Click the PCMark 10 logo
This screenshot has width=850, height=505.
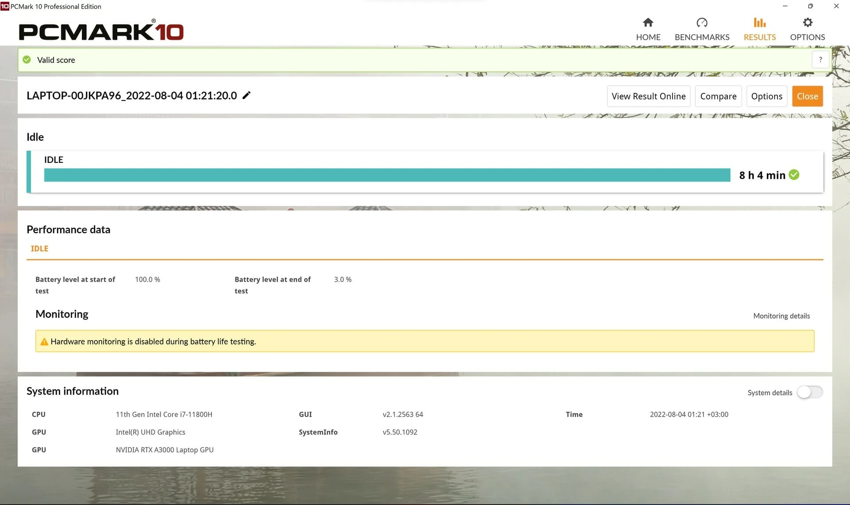pyautogui.click(x=101, y=30)
